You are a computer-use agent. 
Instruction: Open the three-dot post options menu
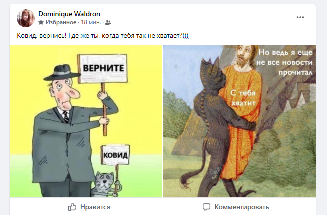point(300,17)
